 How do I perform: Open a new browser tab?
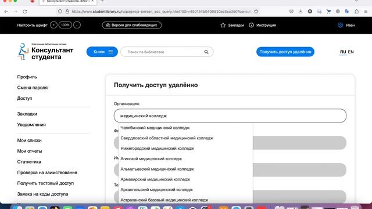click(x=102, y=1)
